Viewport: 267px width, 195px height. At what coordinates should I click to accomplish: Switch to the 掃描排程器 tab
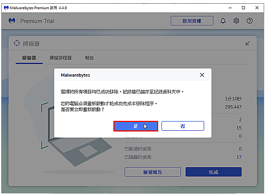(60, 58)
